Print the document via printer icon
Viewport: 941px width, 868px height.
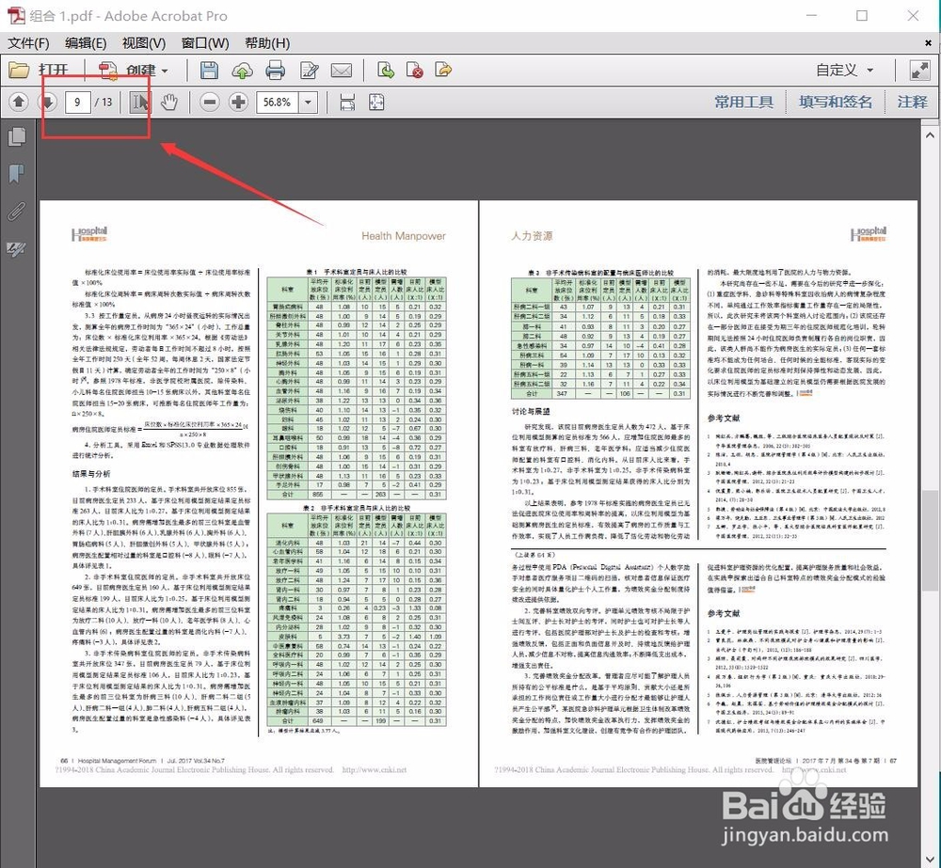[x=275, y=71]
